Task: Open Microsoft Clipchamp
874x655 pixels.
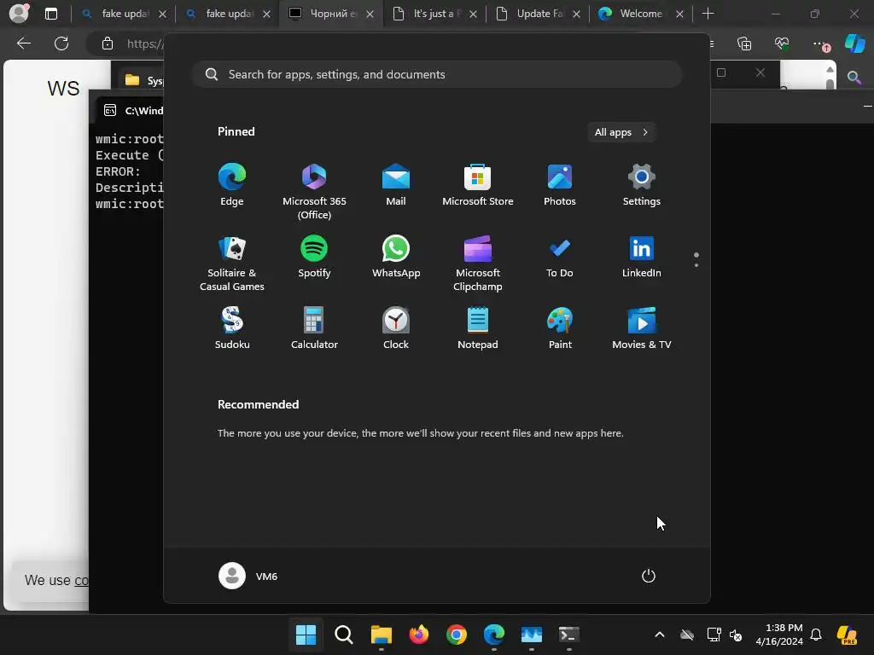Action: [x=478, y=263]
